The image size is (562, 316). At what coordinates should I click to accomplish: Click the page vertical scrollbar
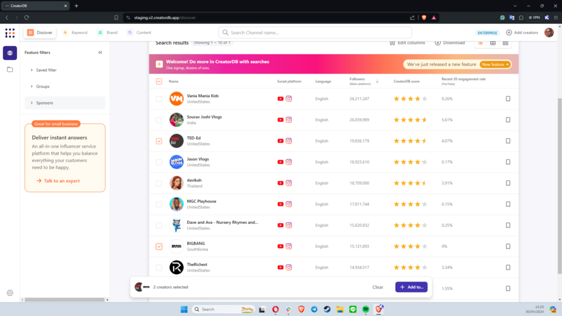[x=559, y=187]
